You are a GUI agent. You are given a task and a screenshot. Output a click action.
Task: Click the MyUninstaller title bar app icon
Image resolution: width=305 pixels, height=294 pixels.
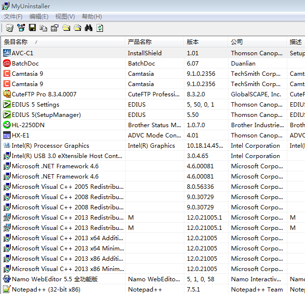click(x=5, y=6)
